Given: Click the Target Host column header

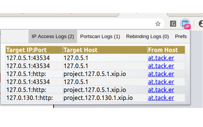Looking at the screenshot, I should click(105, 50).
